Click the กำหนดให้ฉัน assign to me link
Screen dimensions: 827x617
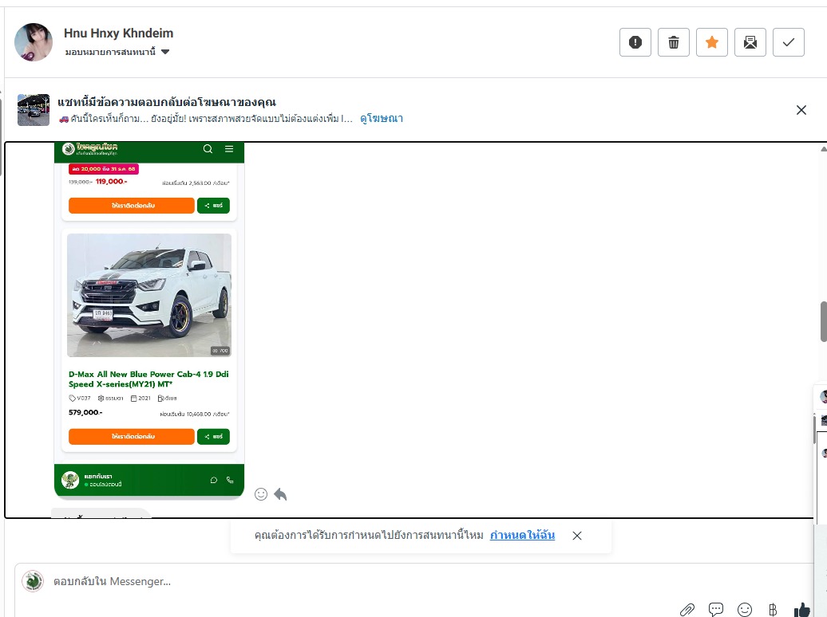[522, 536]
